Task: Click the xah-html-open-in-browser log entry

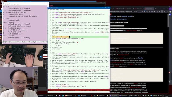Action: click(20, 10)
